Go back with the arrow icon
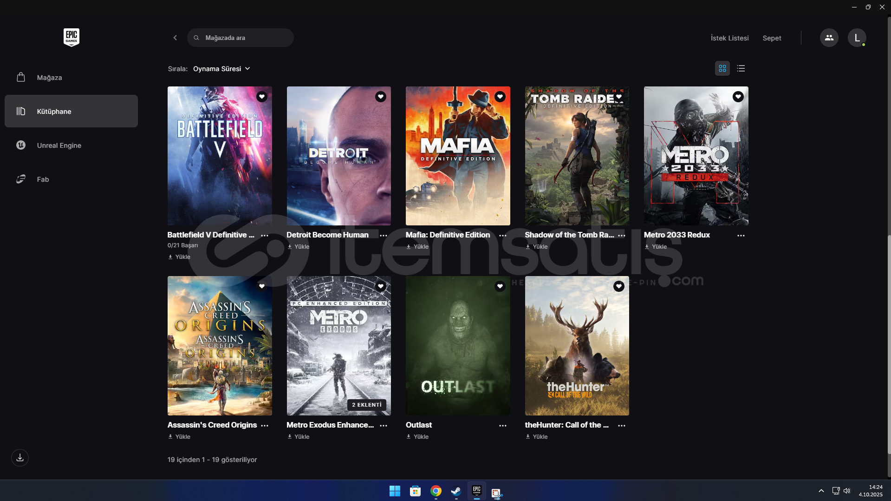This screenshot has width=891, height=501. (x=175, y=38)
